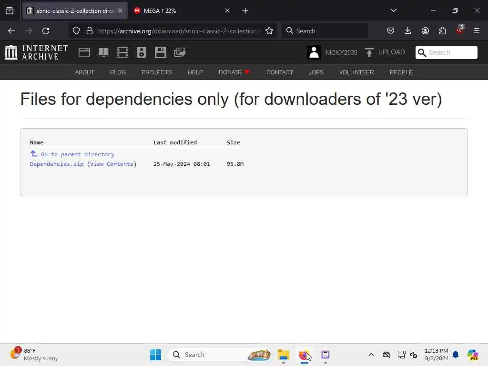488x366 pixels.
Task: Open Internet Archive home logo
Action: (x=36, y=52)
